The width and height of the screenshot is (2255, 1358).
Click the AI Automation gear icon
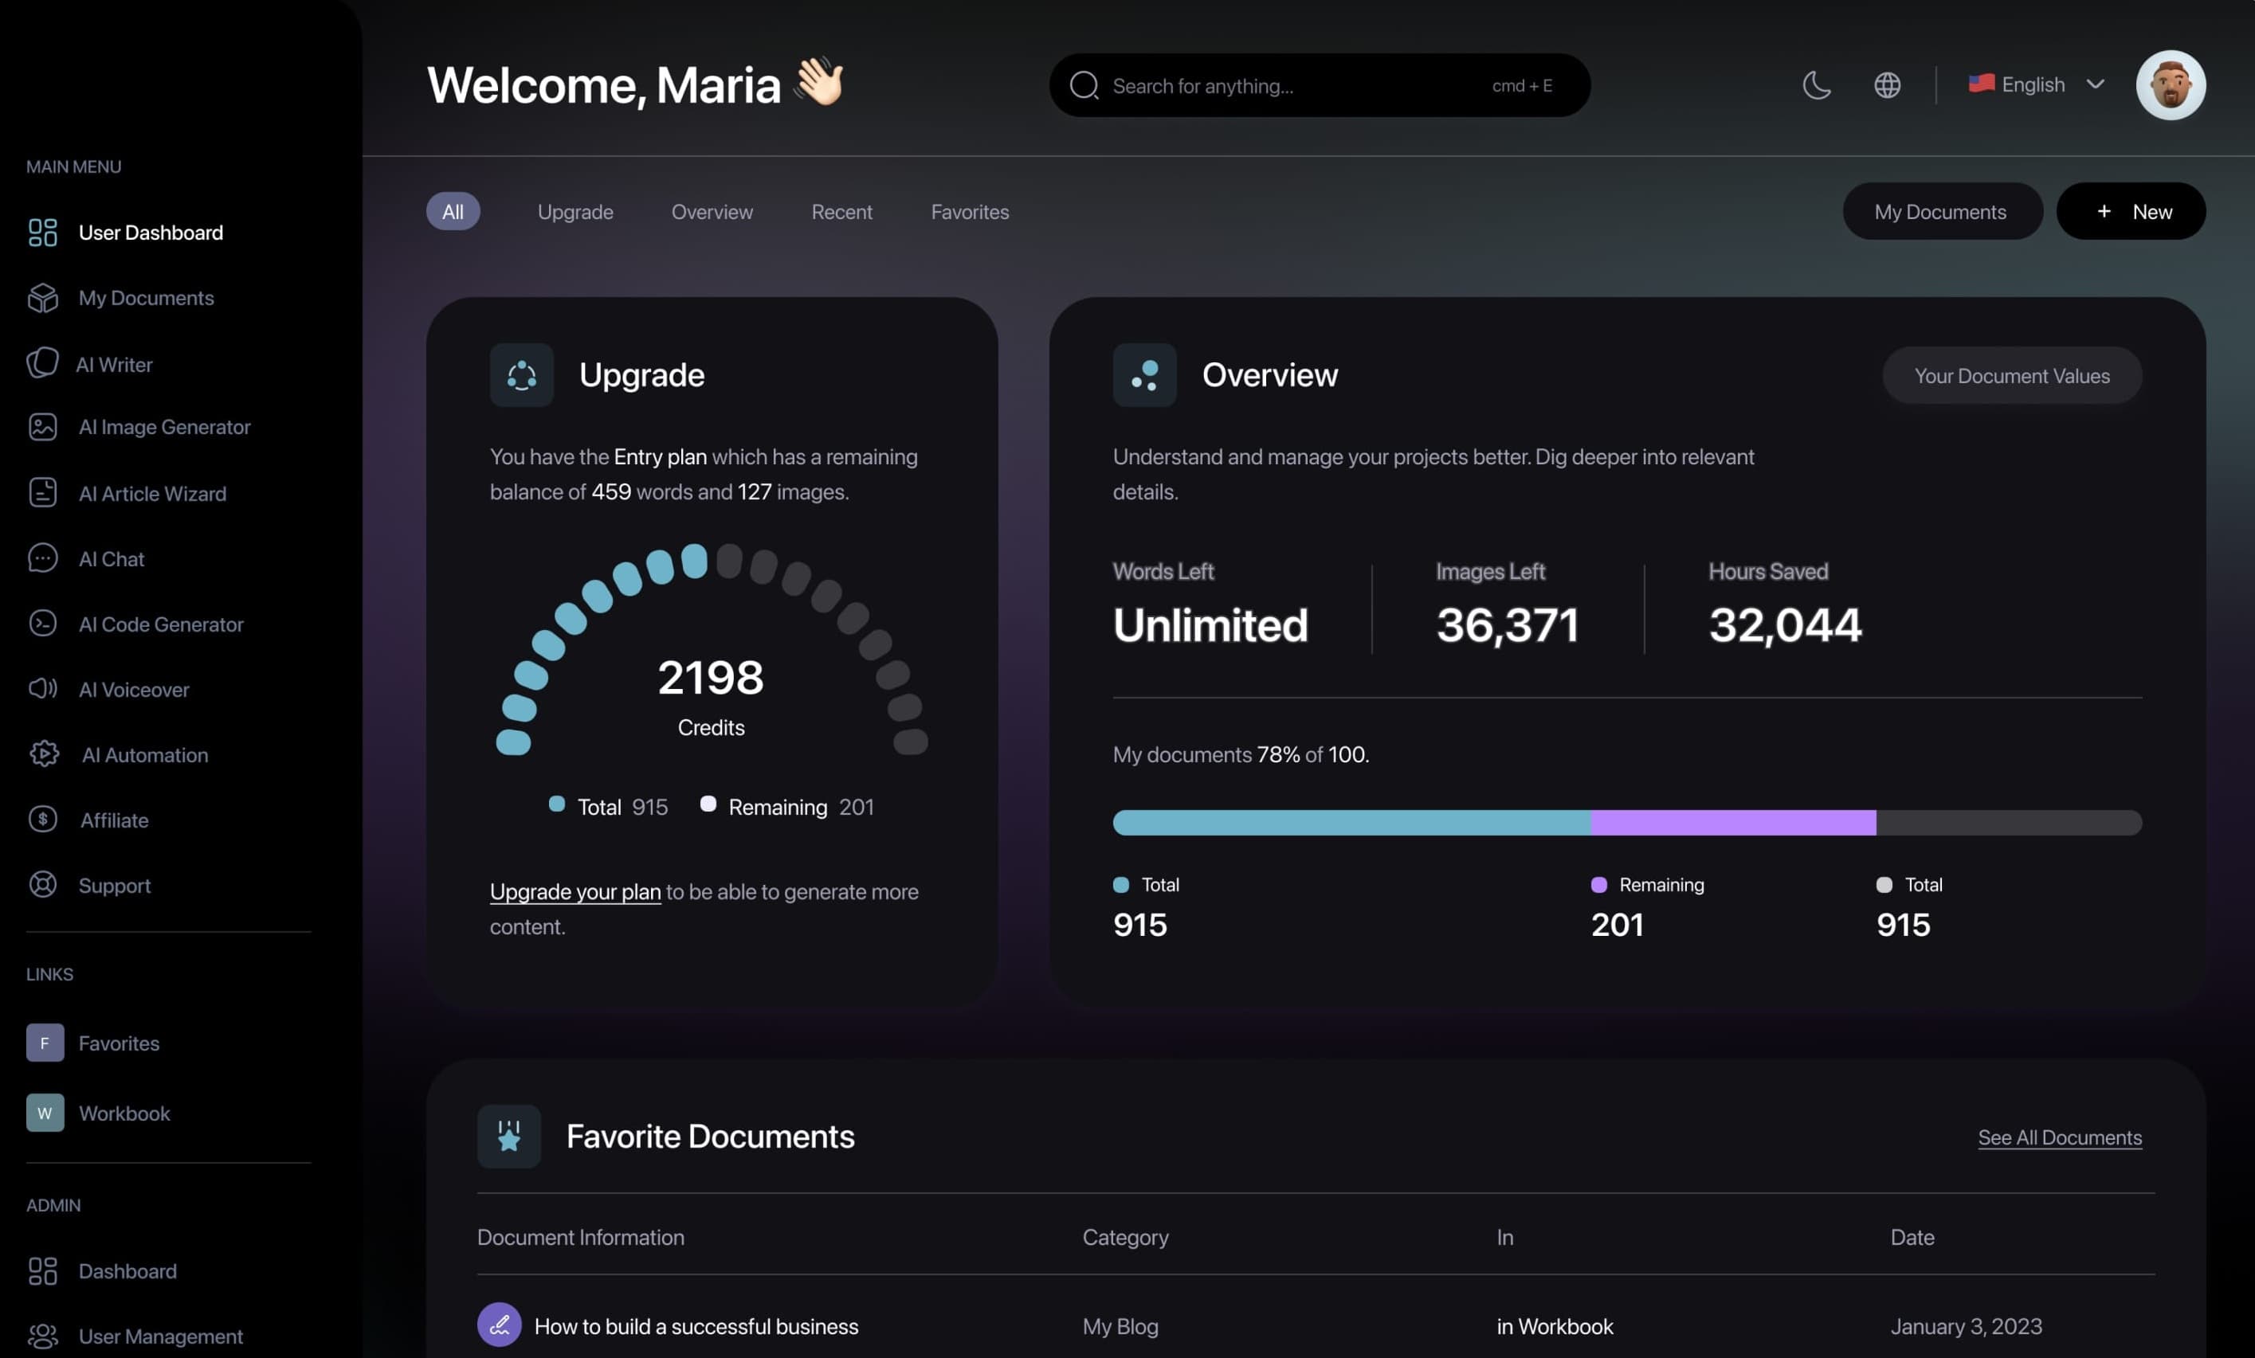coord(43,754)
